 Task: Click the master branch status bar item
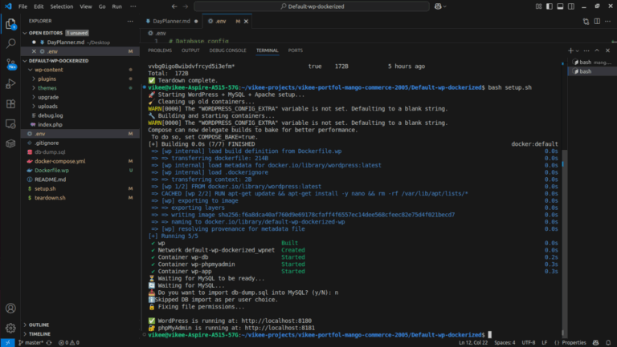coord(33,342)
